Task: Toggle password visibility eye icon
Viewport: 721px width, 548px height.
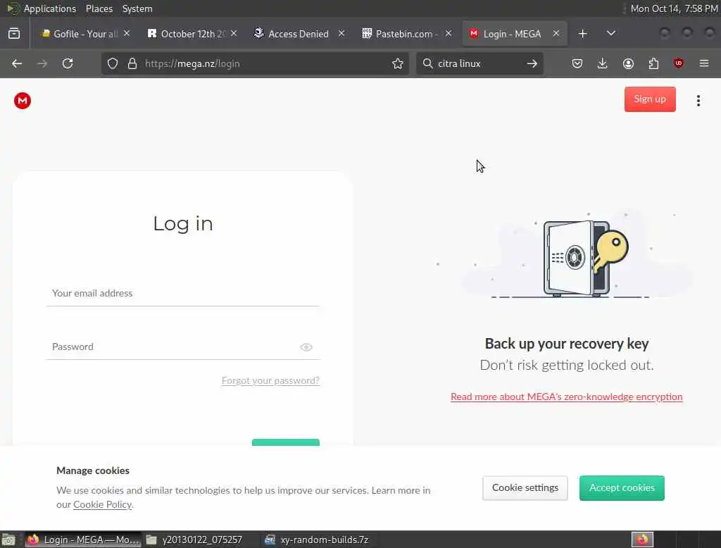Action: tap(306, 347)
